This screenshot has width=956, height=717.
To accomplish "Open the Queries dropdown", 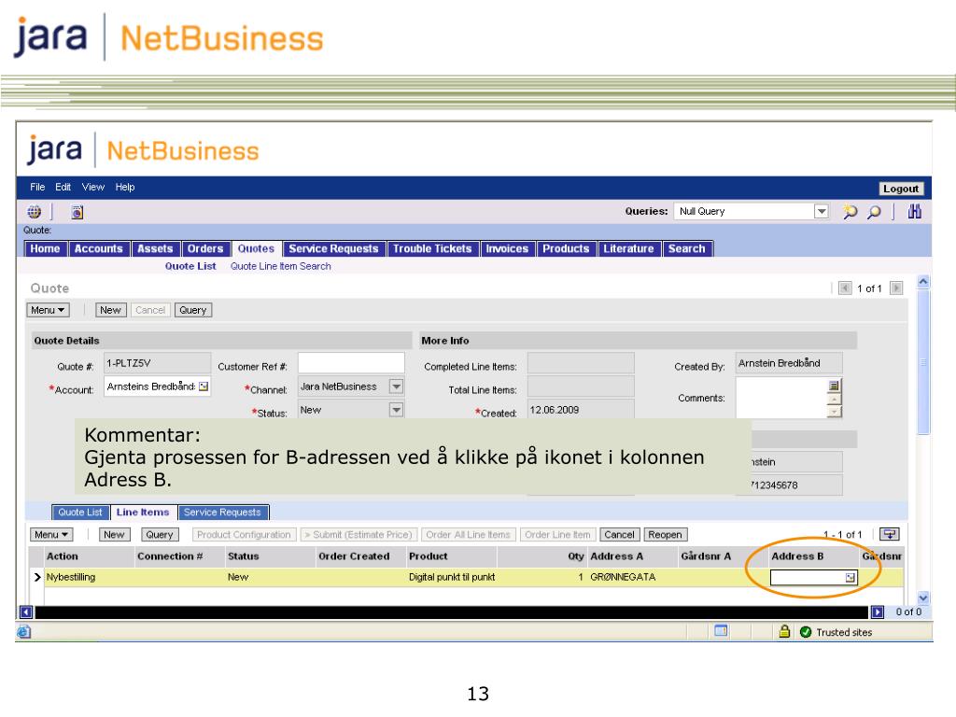I will (822, 212).
